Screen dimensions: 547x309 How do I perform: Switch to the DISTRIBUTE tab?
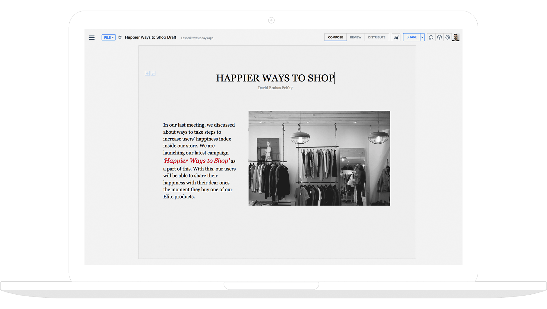pos(376,37)
